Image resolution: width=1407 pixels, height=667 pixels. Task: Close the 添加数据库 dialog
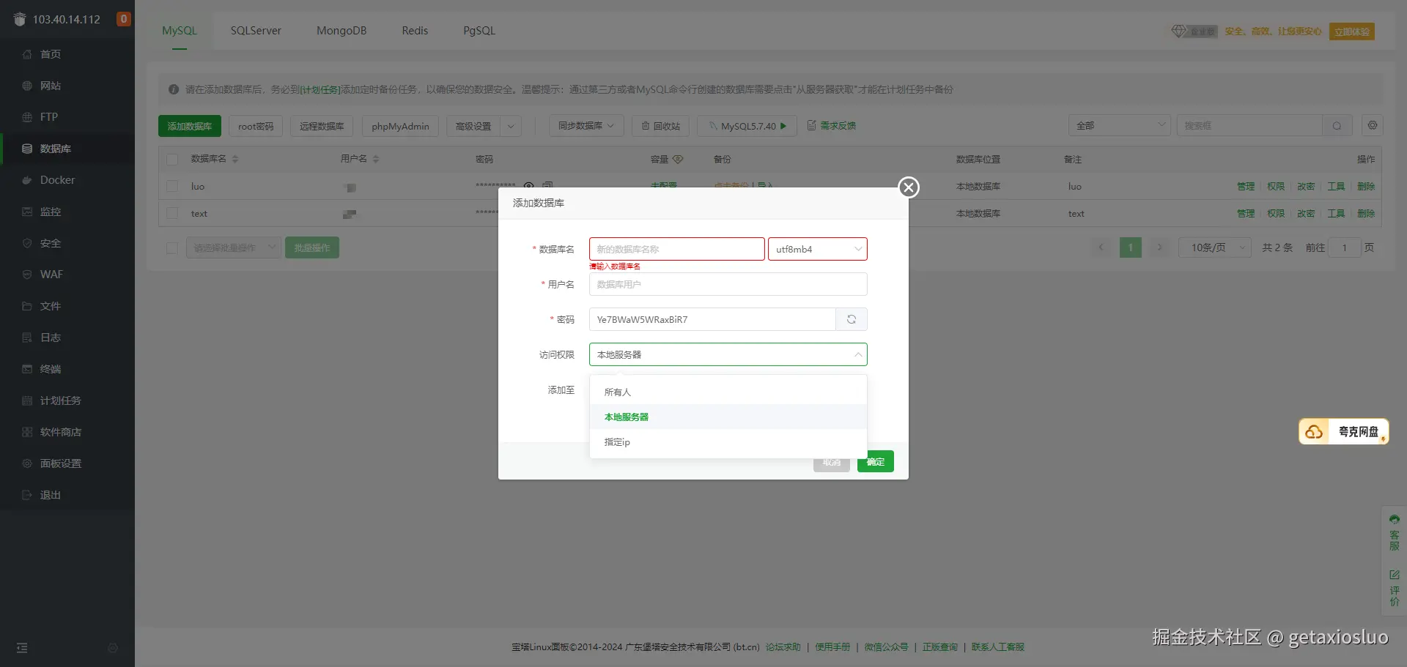pos(909,187)
